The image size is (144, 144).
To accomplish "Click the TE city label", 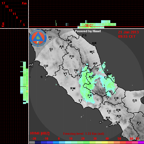I will [97, 69].
